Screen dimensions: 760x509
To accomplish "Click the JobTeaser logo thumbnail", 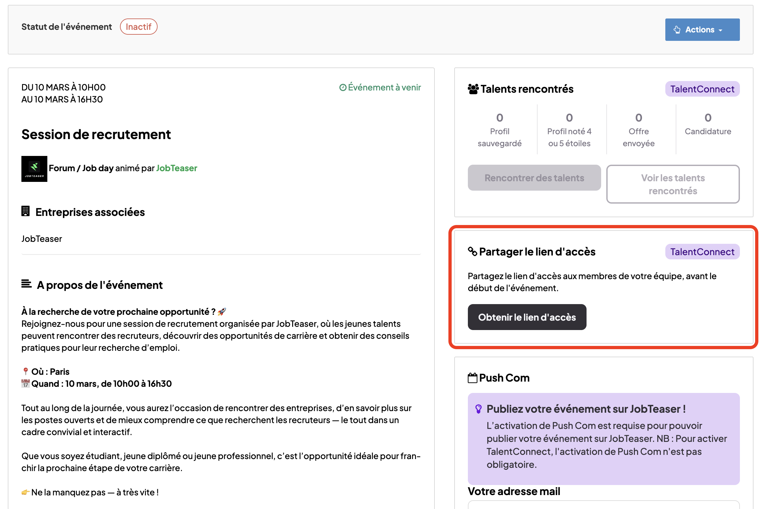I will 34,169.
